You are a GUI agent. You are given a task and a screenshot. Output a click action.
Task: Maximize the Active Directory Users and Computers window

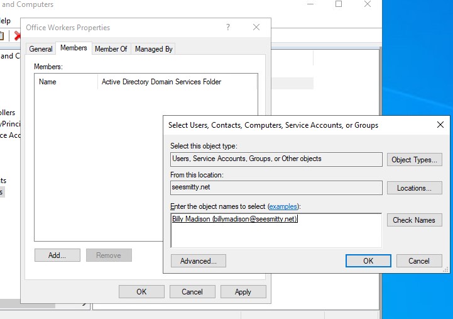pyautogui.click(x=339, y=4)
